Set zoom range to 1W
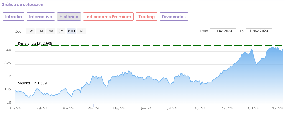 (x=30, y=31)
